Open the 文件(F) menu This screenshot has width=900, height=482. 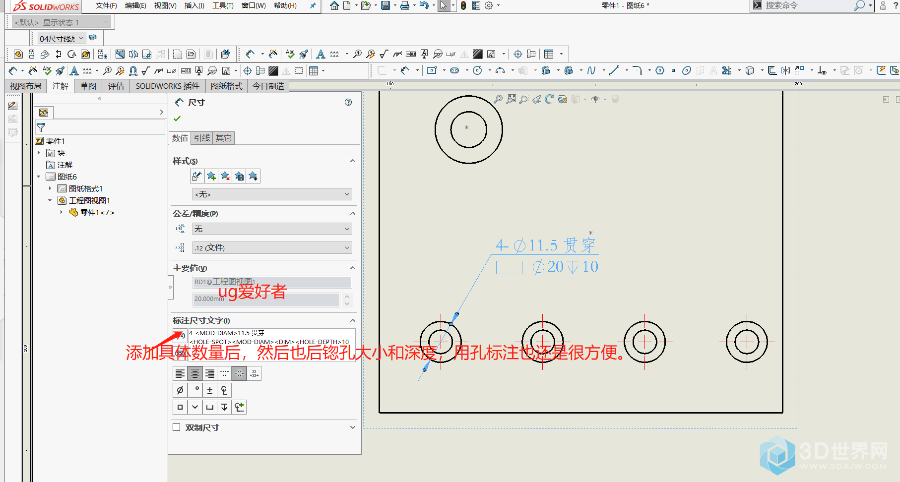click(106, 5)
